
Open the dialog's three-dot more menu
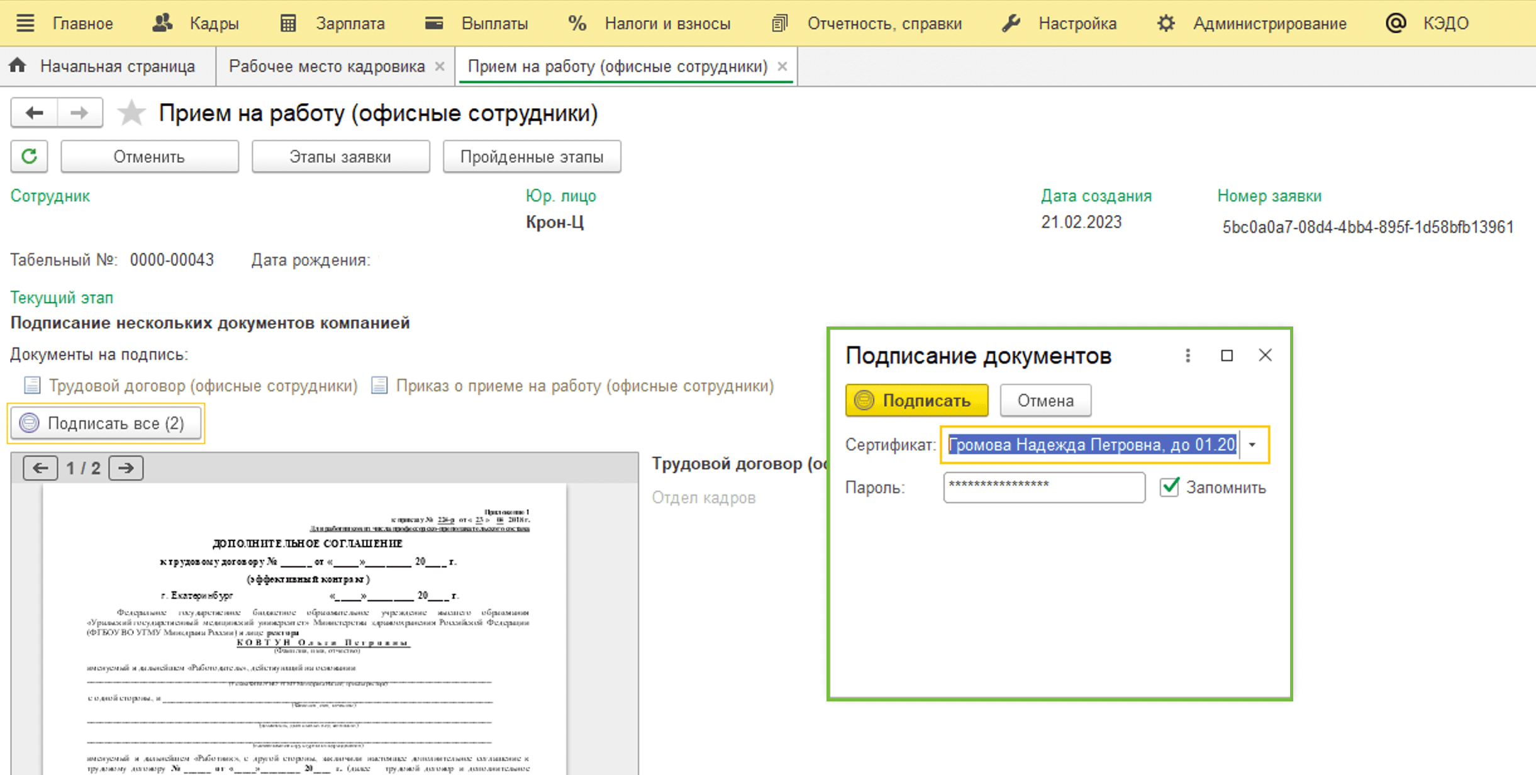tap(1188, 355)
